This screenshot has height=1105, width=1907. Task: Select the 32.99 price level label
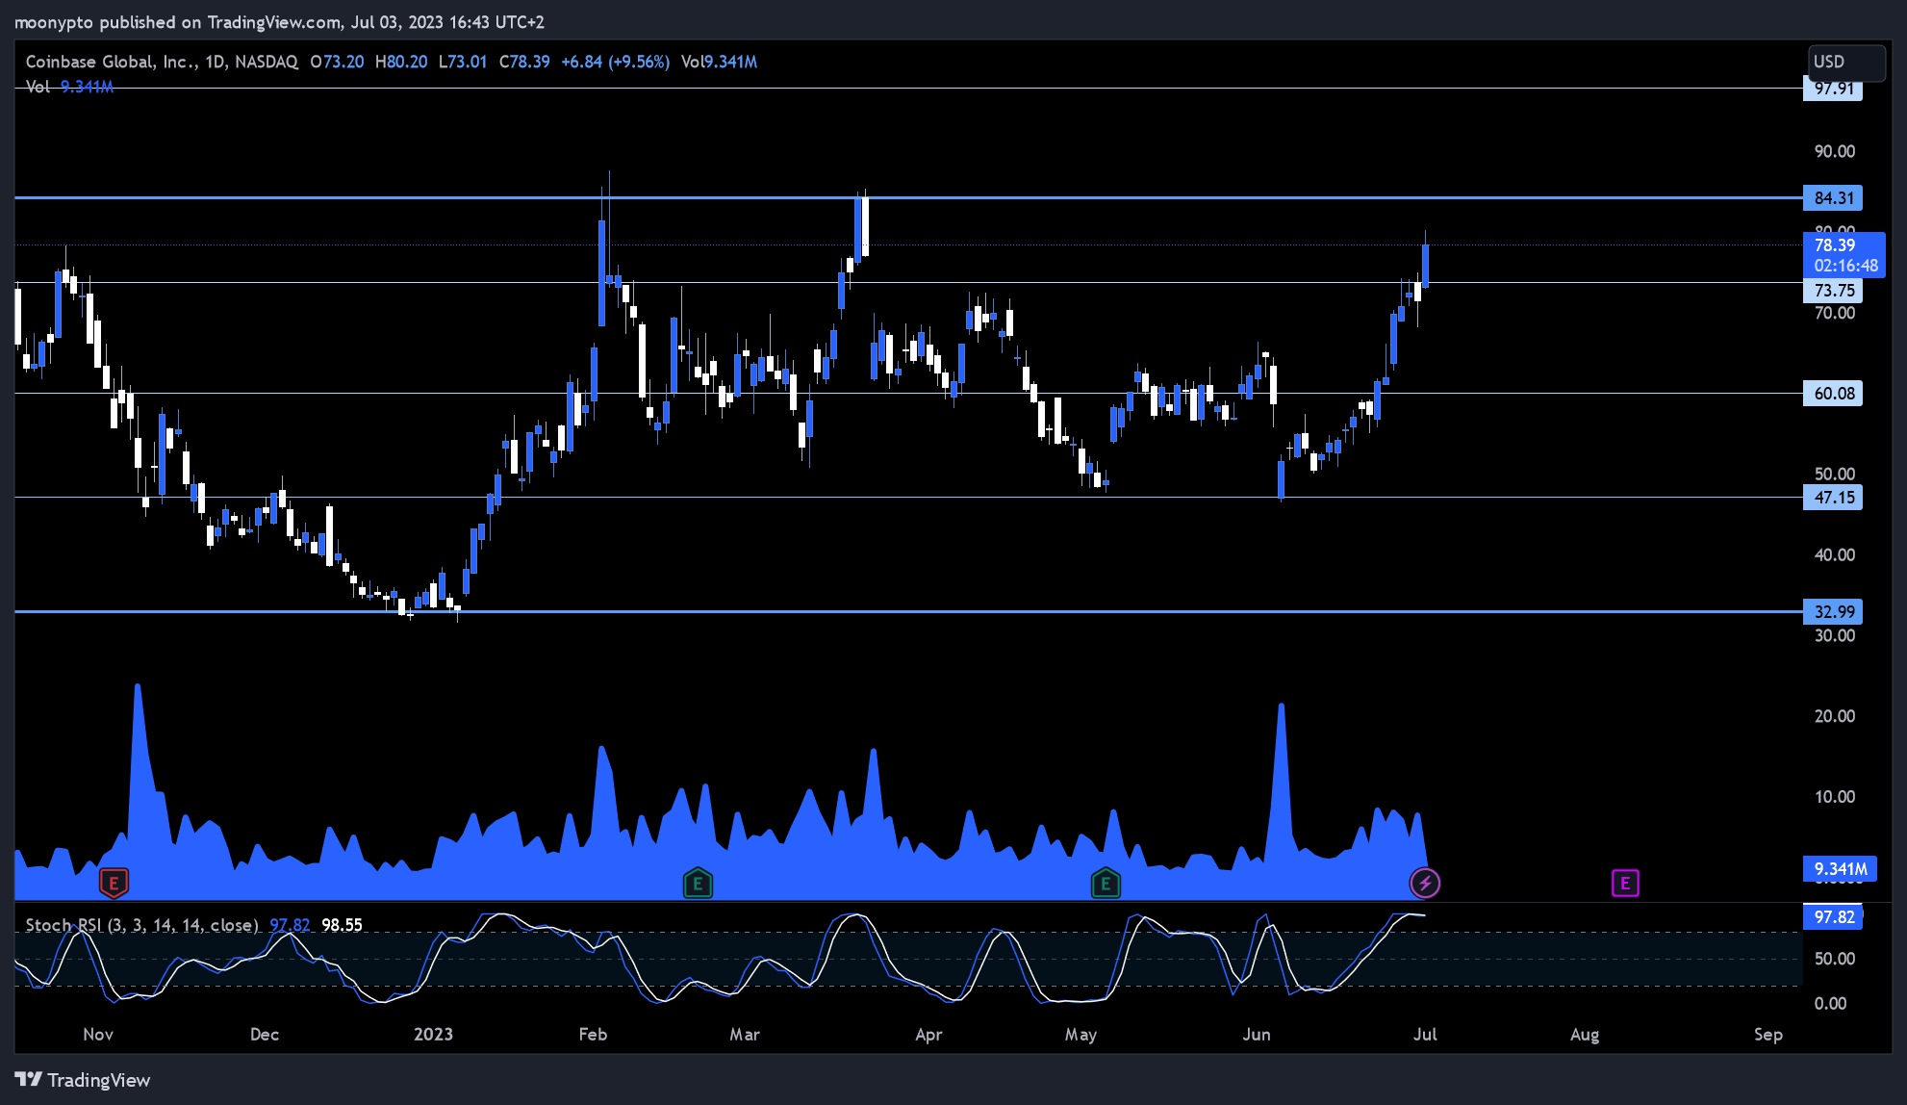(x=1833, y=612)
